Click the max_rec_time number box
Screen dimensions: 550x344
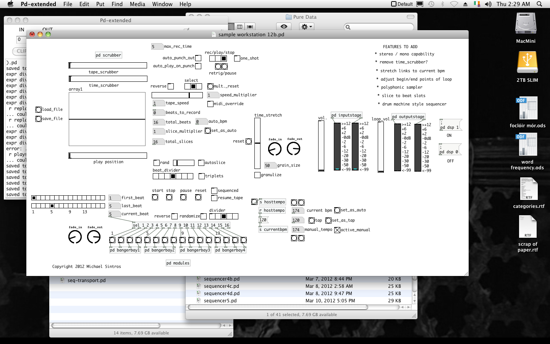[157, 47]
